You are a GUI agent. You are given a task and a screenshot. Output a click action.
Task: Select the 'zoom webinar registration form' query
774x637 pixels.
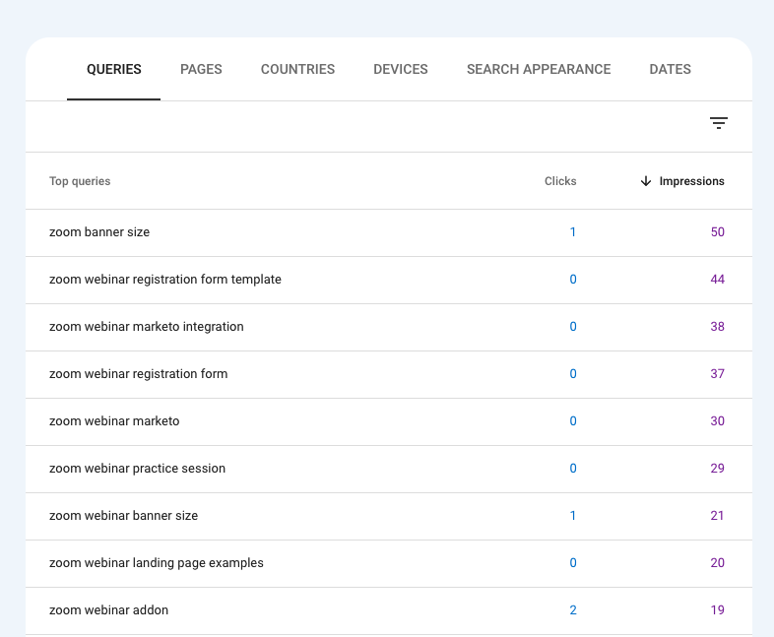pos(139,374)
